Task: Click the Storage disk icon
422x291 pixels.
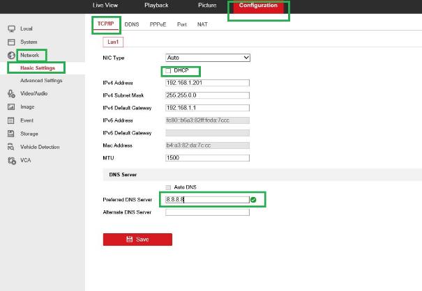Action: [x=11, y=134]
